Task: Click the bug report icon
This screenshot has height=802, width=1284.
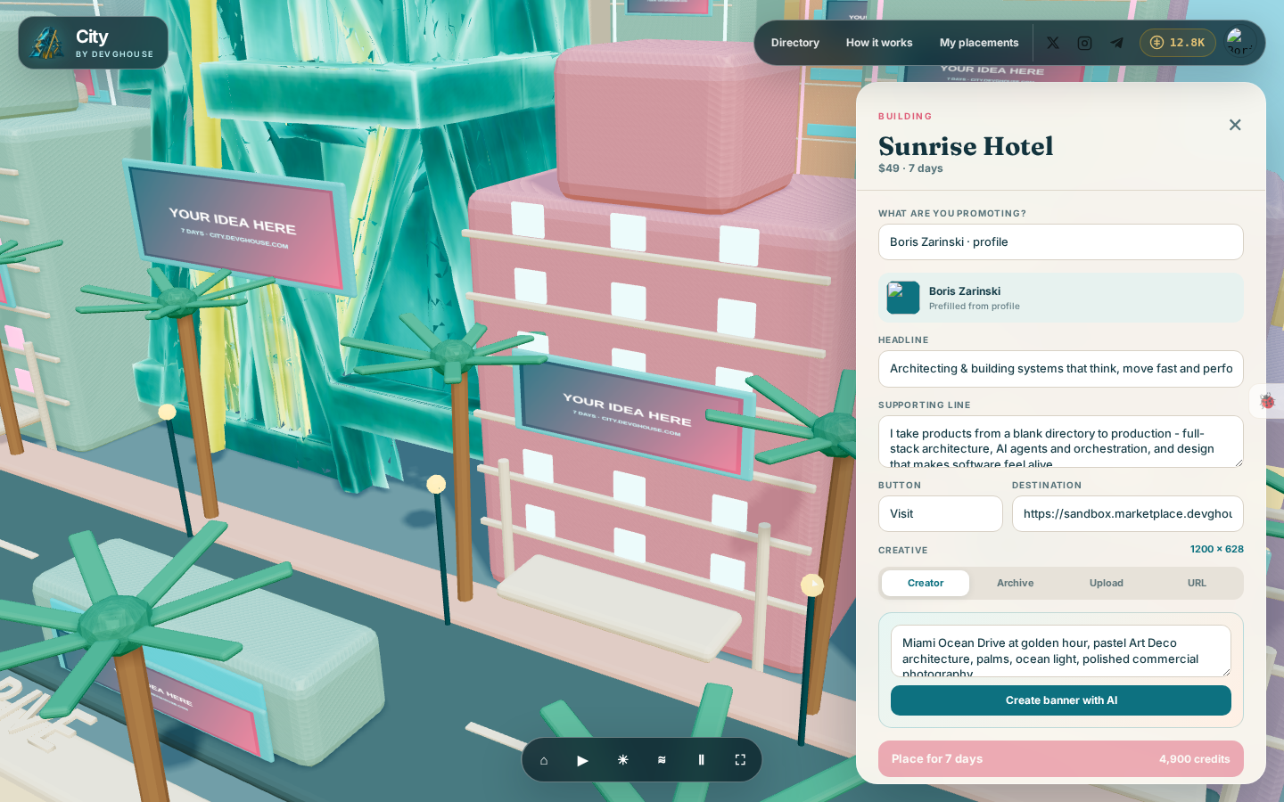Action: [x=1267, y=401]
